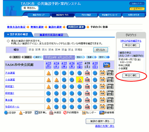
Task: Click the 休館 closed icon in the 大会議室 row
Action: pyautogui.click(x=87, y=73)
